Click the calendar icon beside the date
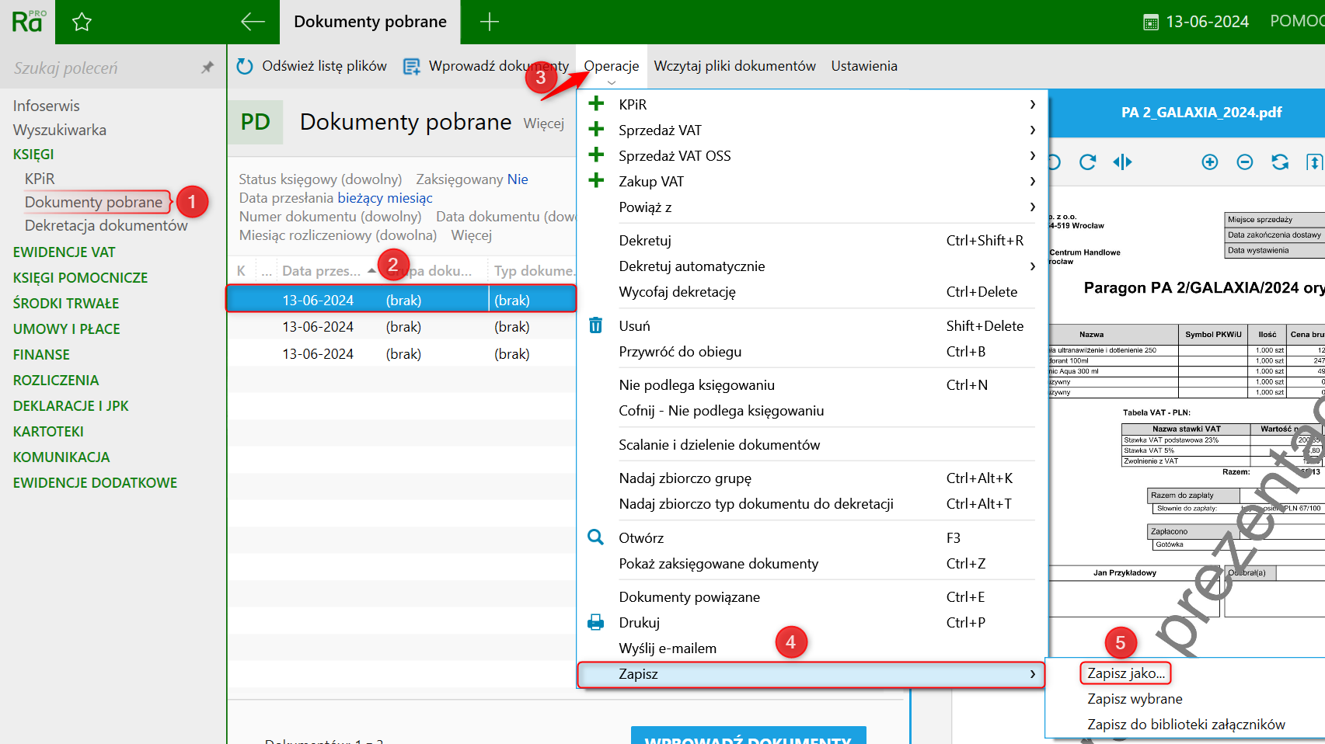Screen dimensions: 1325x744 point(1151,23)
